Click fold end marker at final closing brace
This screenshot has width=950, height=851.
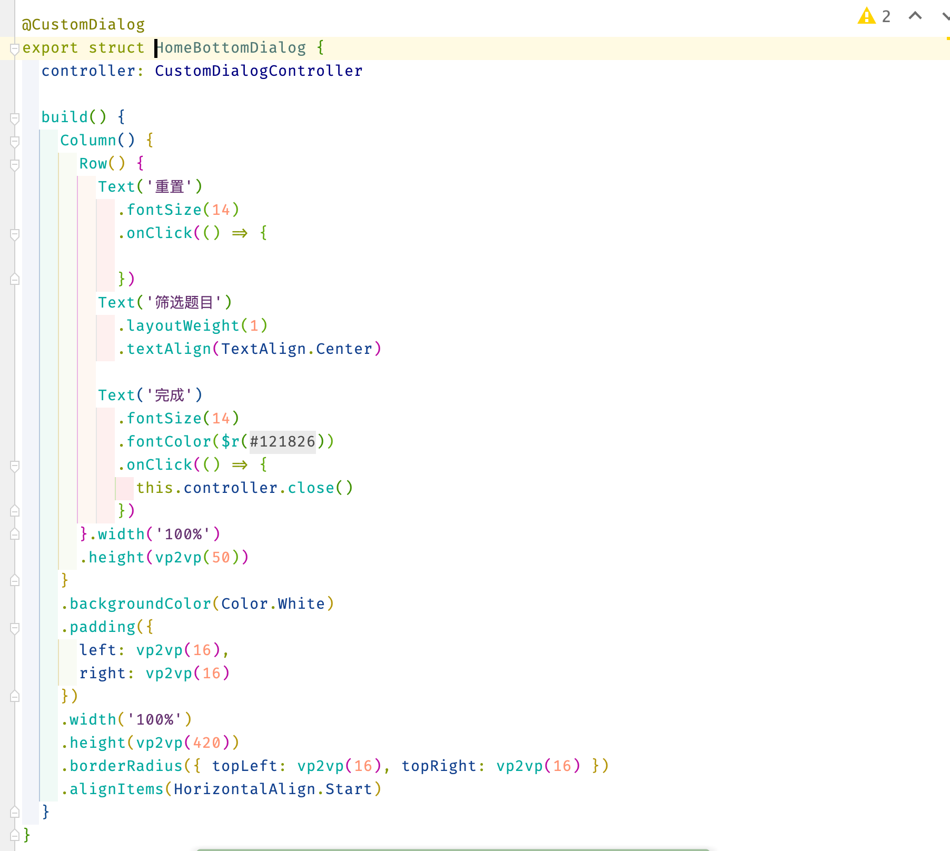tap(15, 835)
